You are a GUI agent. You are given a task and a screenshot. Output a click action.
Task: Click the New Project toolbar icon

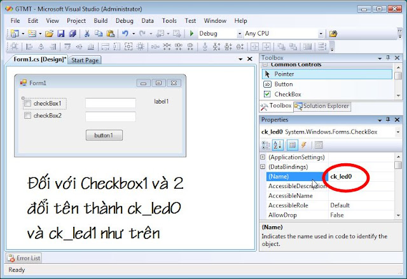coord(15,34)
